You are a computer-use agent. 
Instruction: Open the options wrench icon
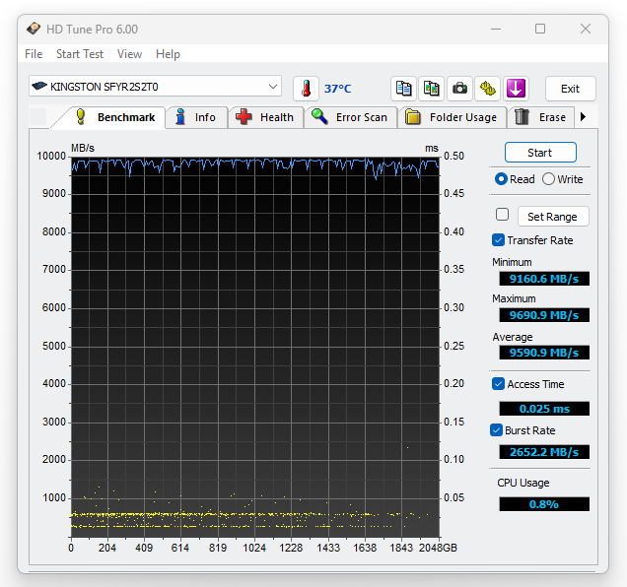point(487,89)
